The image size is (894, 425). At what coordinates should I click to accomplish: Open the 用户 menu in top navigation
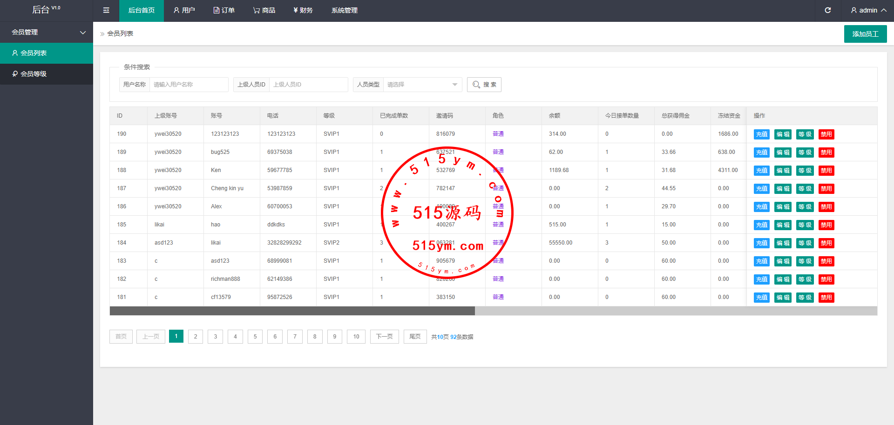click(184, 10)
